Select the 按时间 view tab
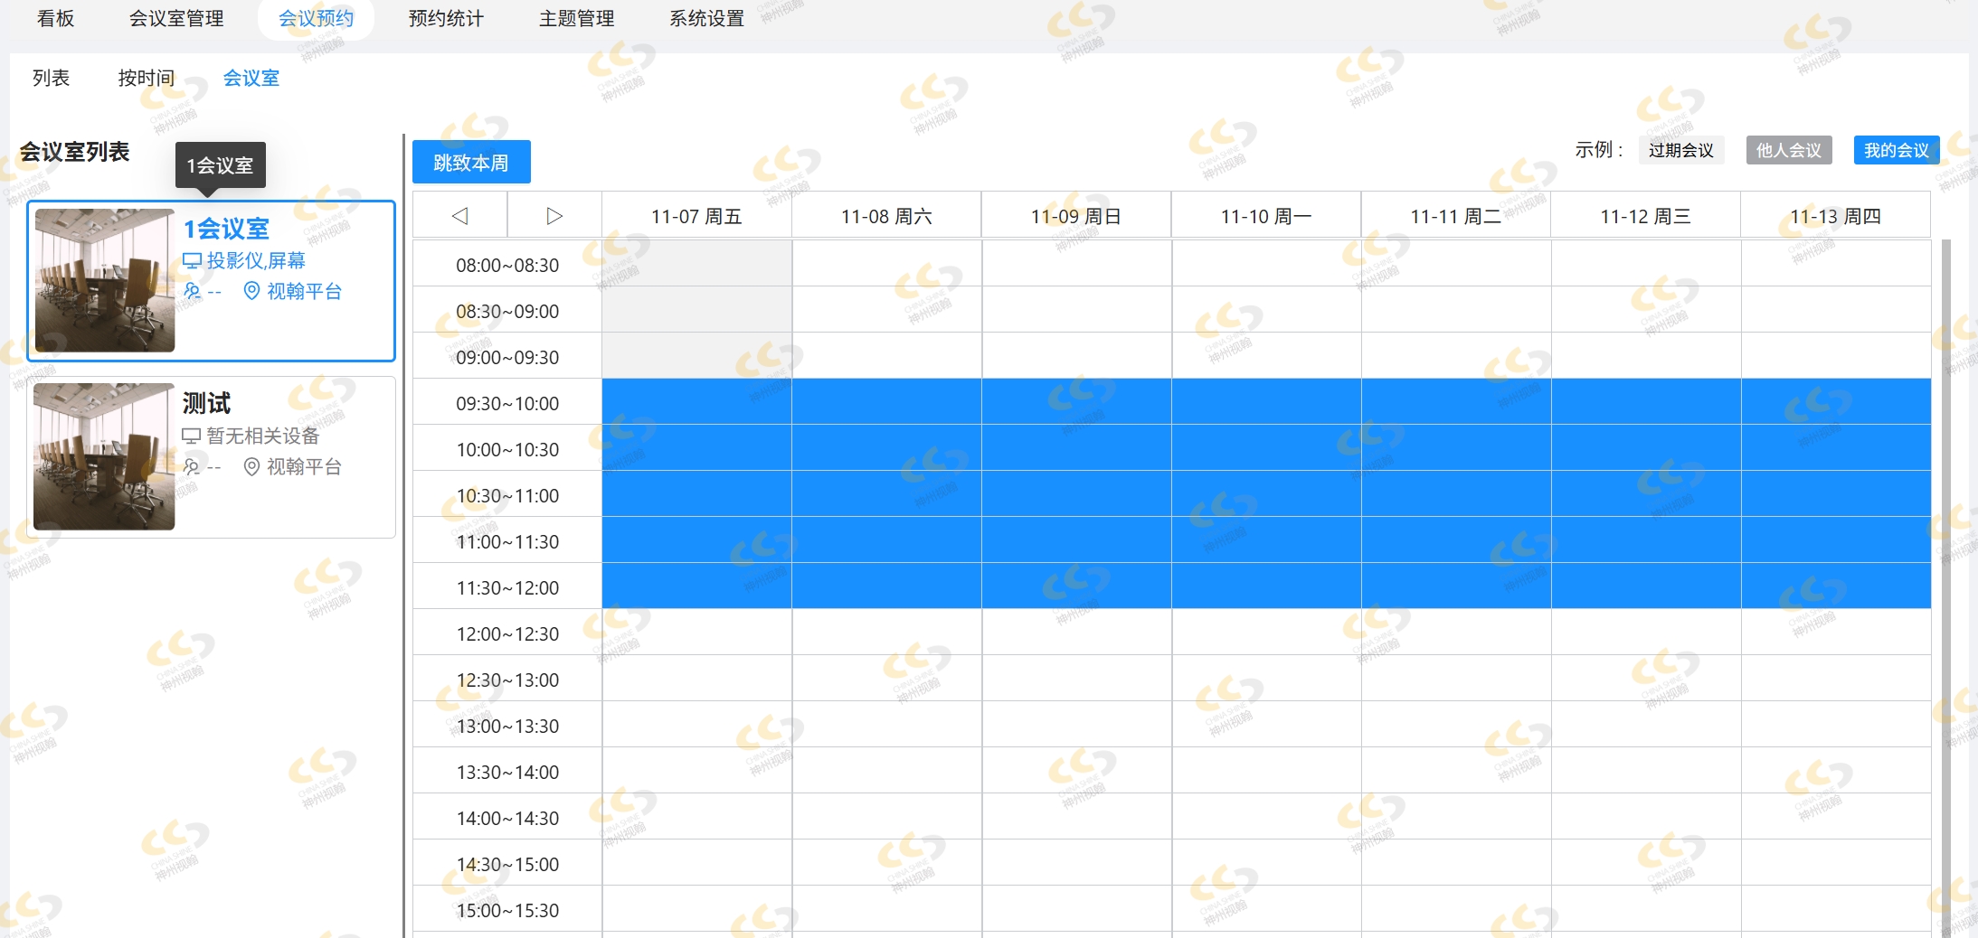Image resolution: width=1978 pixels, height=938 pixels. [x=146, y=79]
